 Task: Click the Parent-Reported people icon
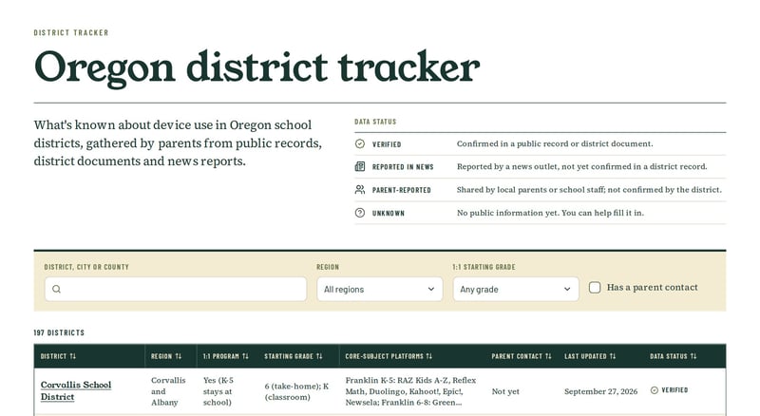pyautogui.click(x=360, y=190)
